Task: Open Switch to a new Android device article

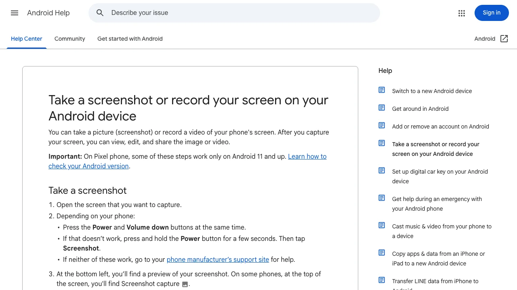Action: pos(432,91)
